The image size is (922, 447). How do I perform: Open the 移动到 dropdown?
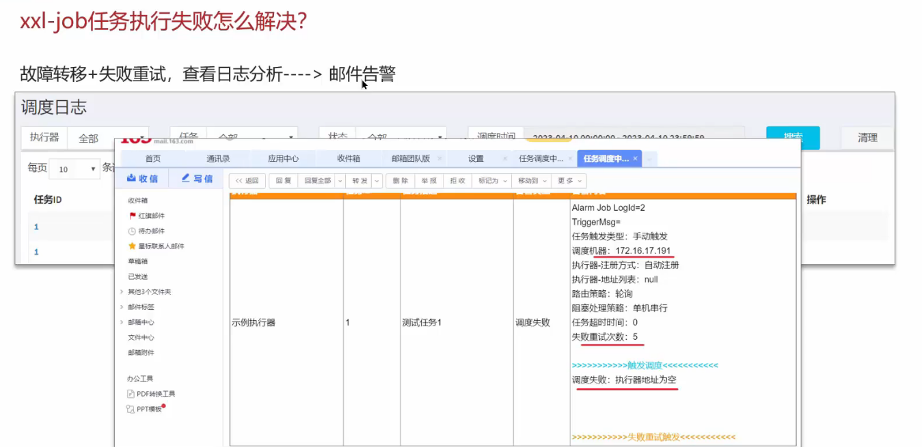click(532, 181)
